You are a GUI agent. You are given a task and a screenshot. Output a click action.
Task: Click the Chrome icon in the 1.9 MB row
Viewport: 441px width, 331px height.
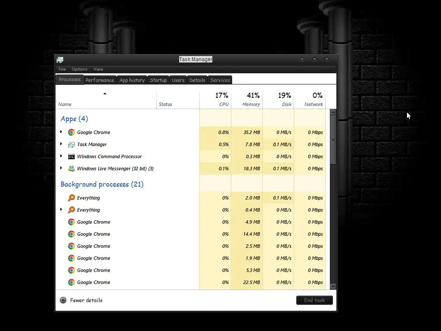tap(71, 259)
